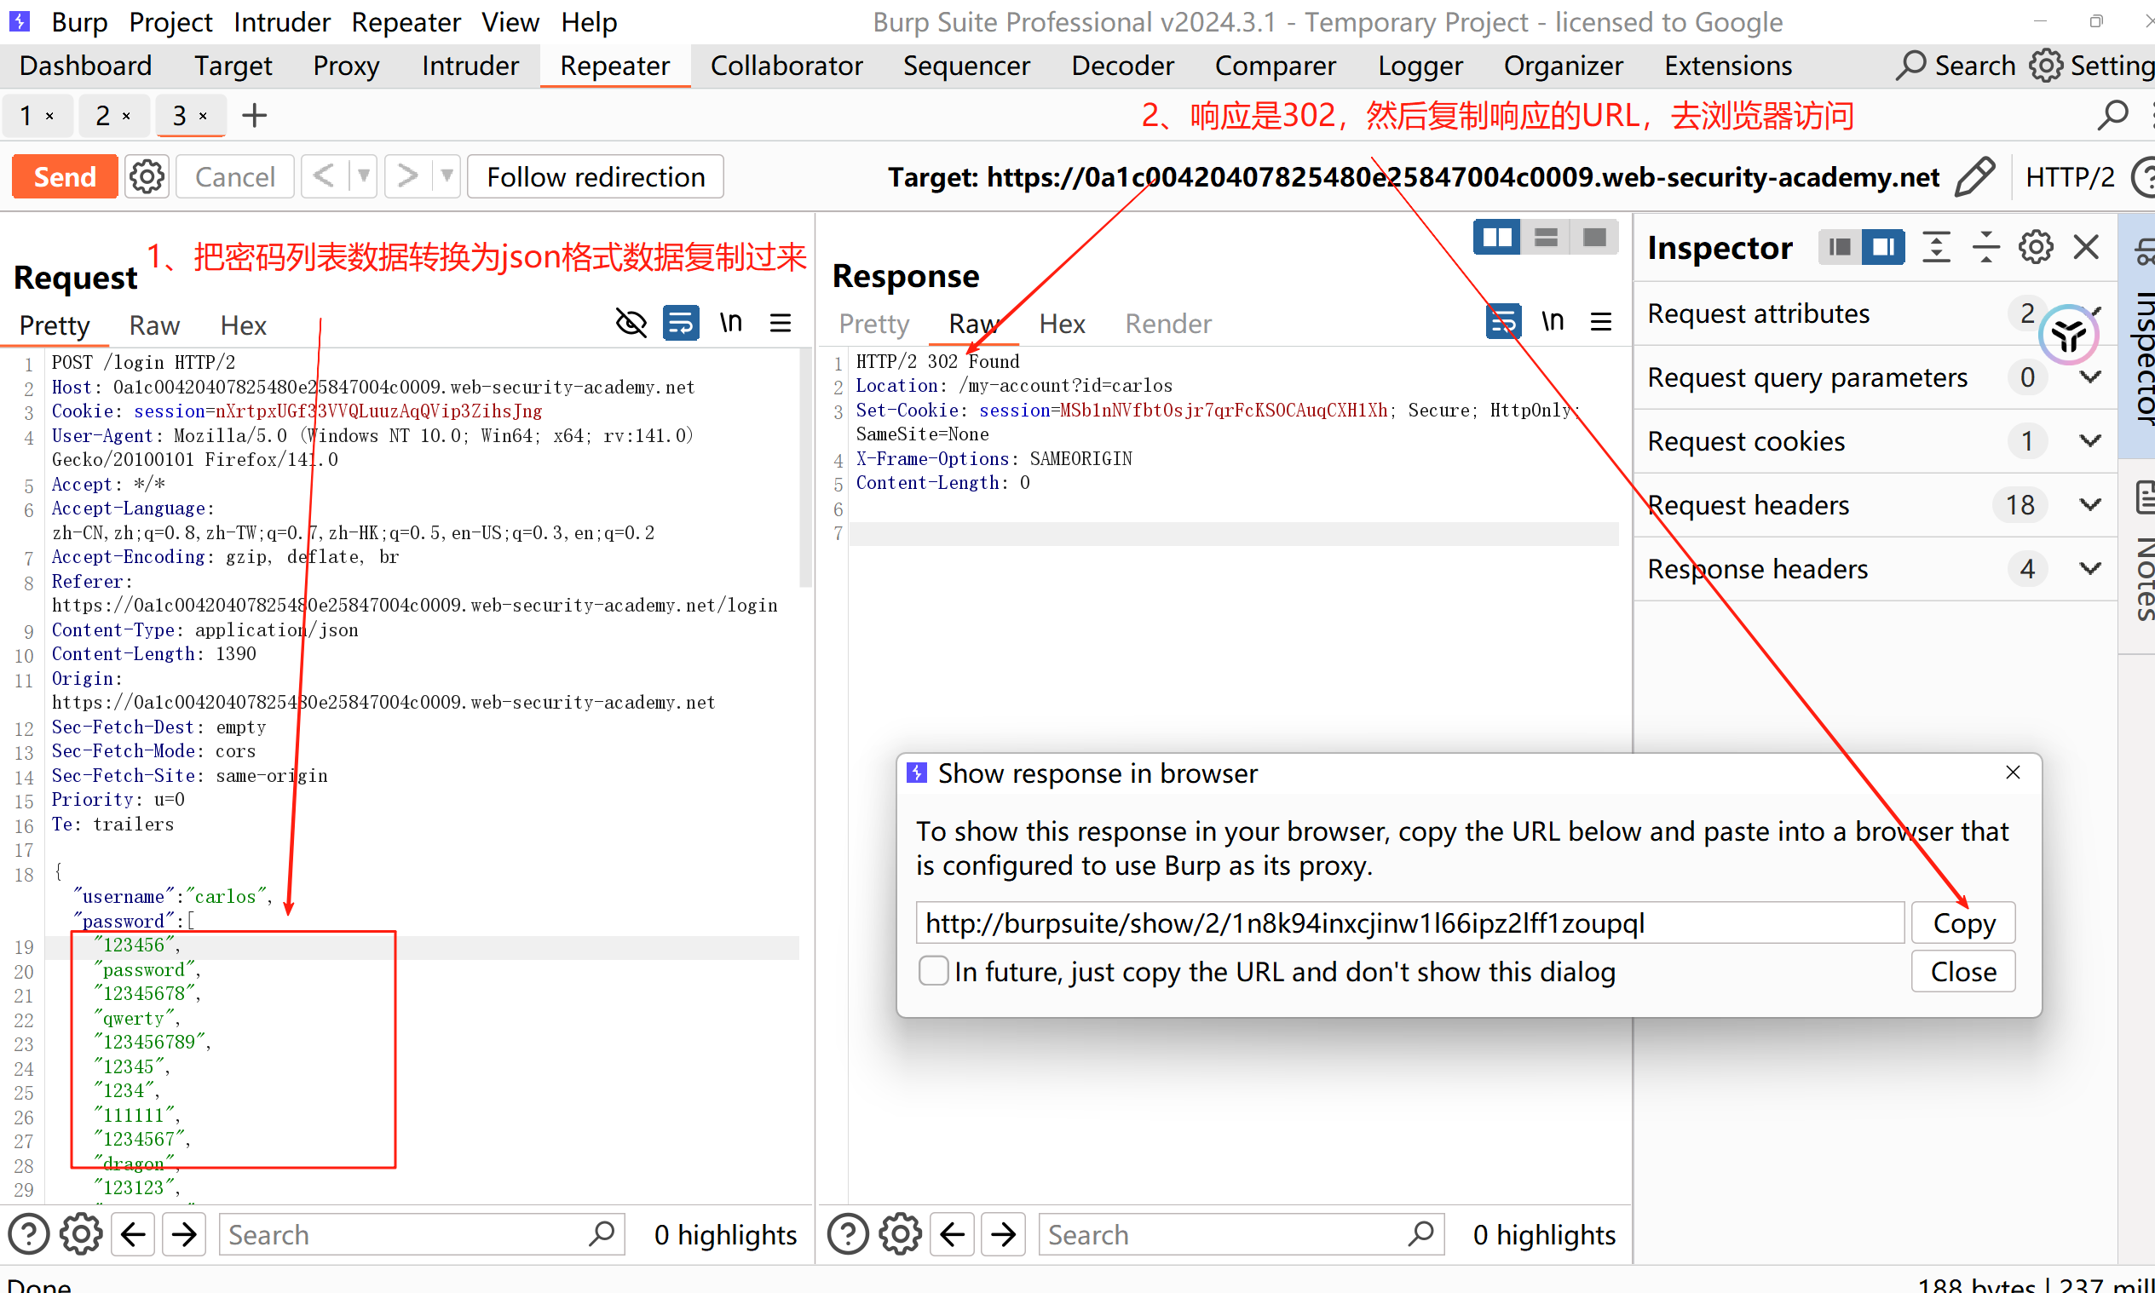
Task: Expand Request cookies section in Inspector
Action: point(2089,441)
